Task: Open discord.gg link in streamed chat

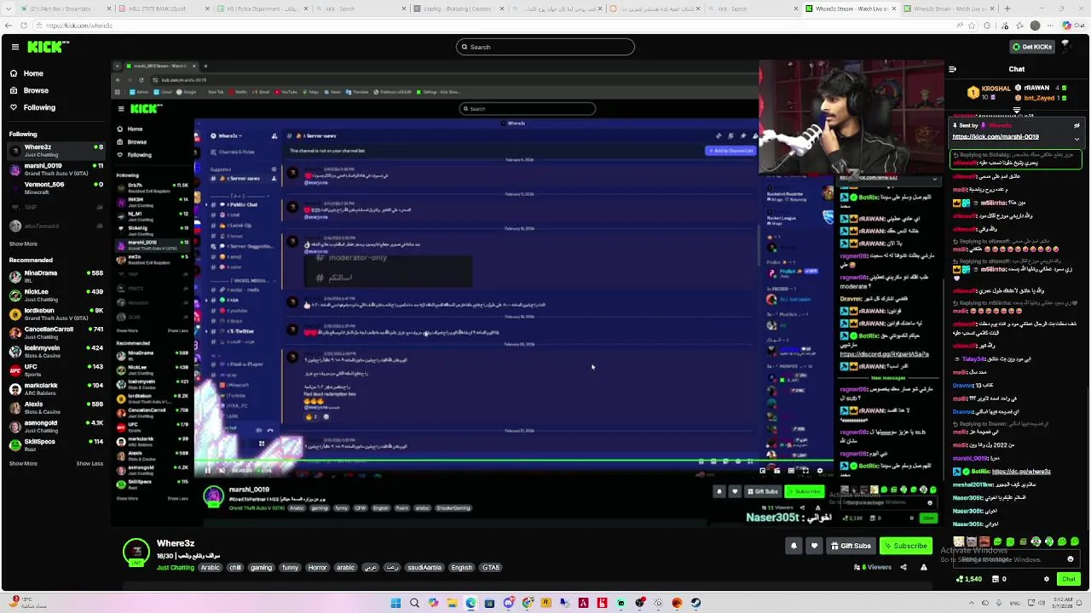Action: (883, 354)
